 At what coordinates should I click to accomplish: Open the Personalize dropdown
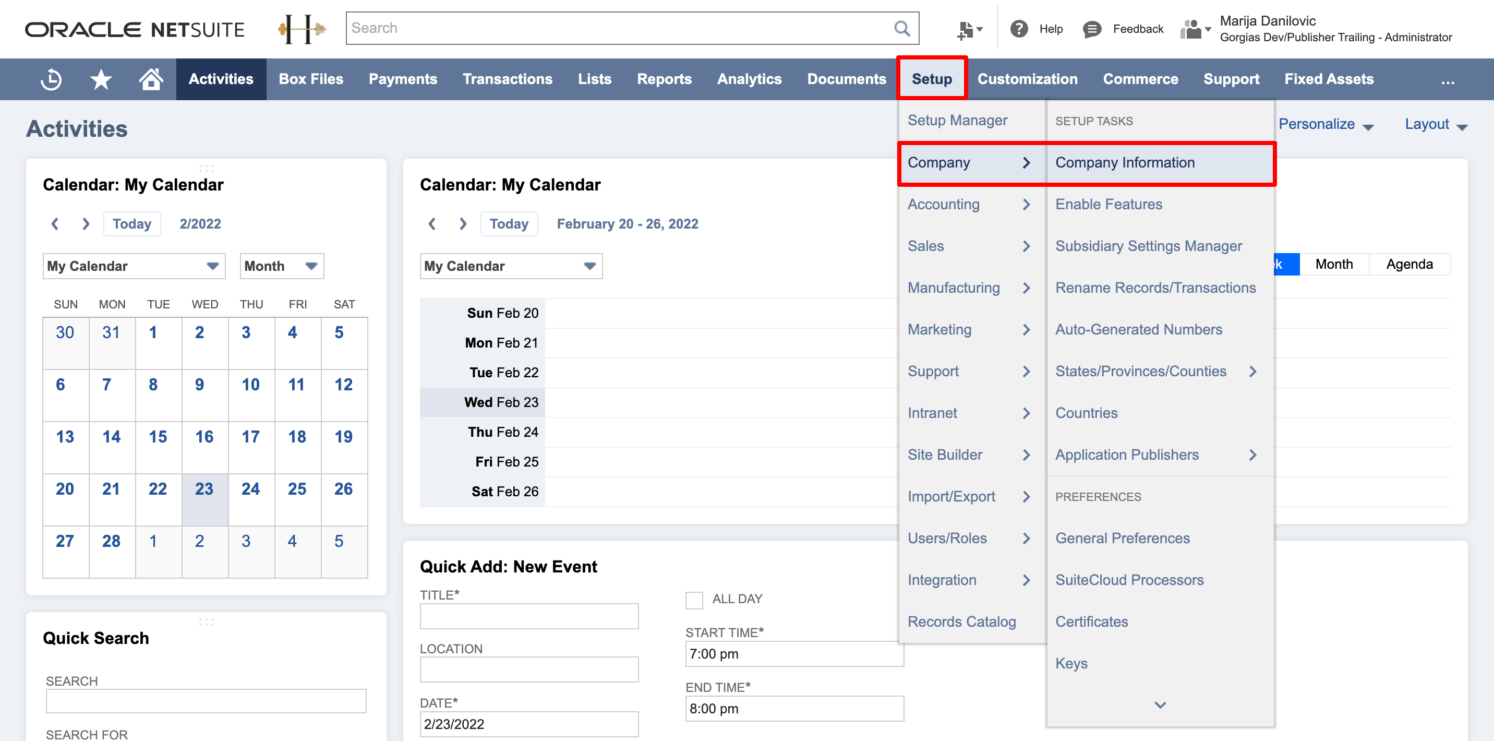[1326, 124]
